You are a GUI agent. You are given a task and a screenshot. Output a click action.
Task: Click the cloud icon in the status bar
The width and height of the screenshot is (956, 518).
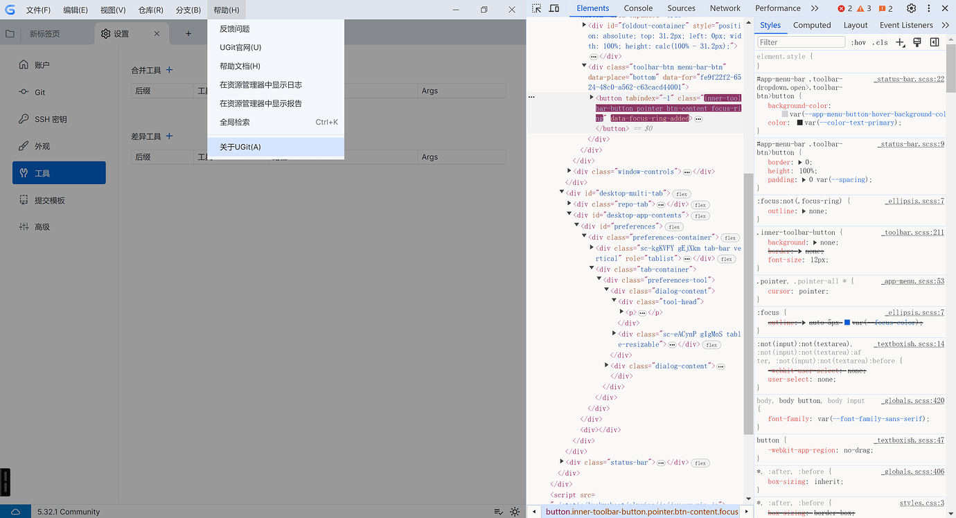coord(15,512)
